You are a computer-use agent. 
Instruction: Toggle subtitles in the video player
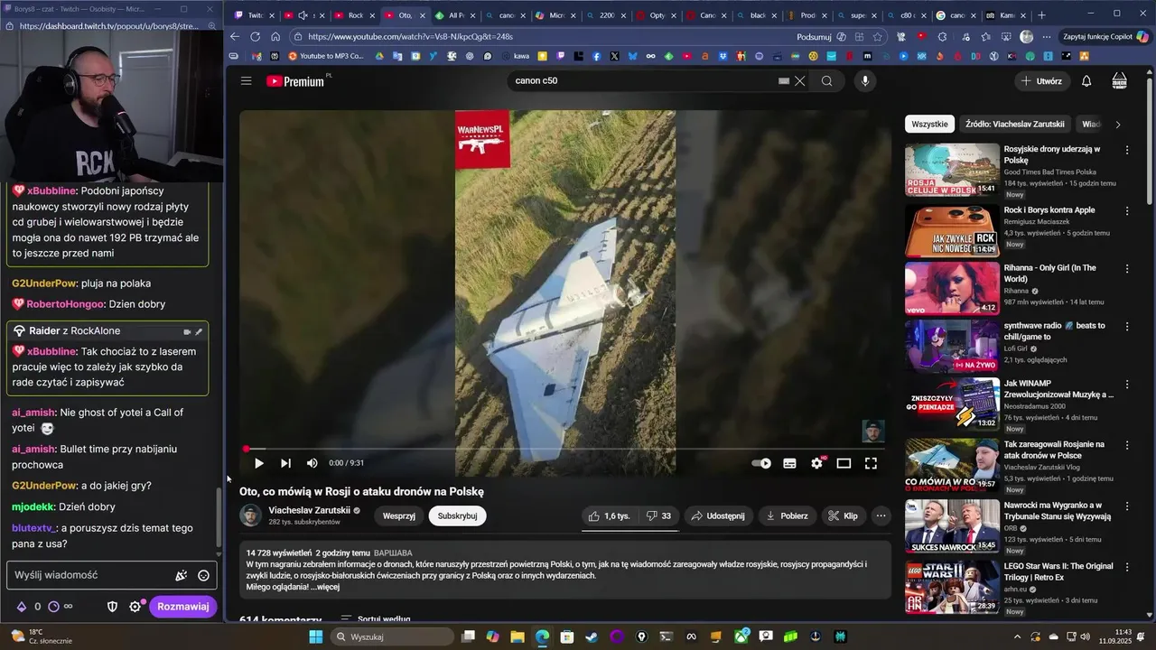(789, 463)
